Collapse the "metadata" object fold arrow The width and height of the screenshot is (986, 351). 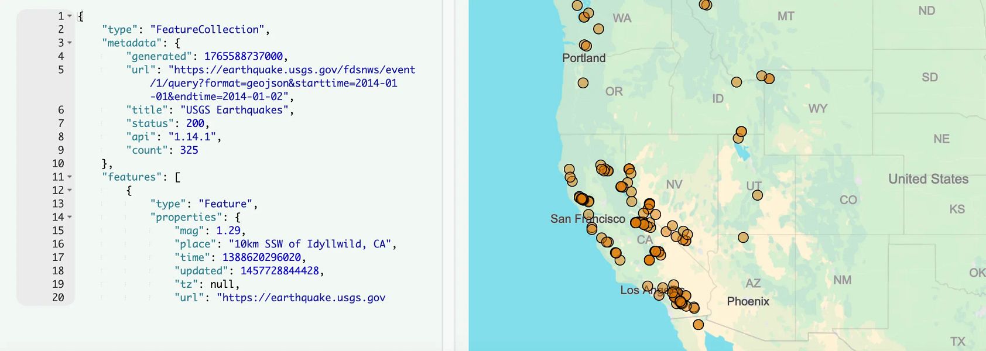70,43
